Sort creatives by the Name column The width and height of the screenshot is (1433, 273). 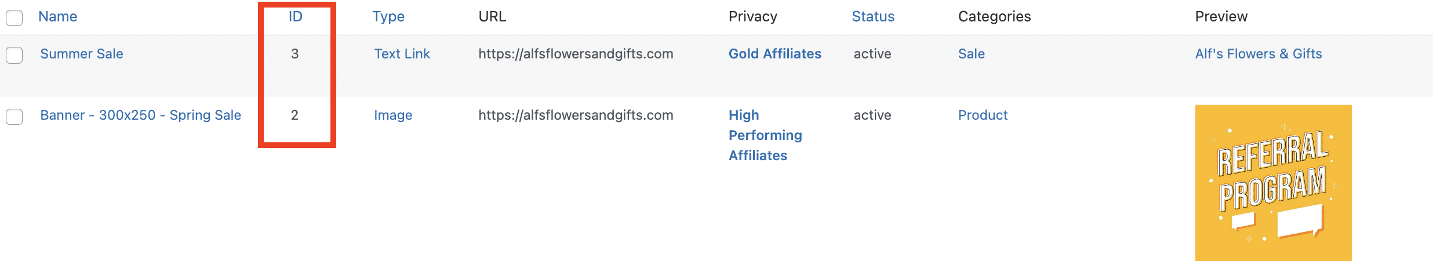click(x=58, y=17)
